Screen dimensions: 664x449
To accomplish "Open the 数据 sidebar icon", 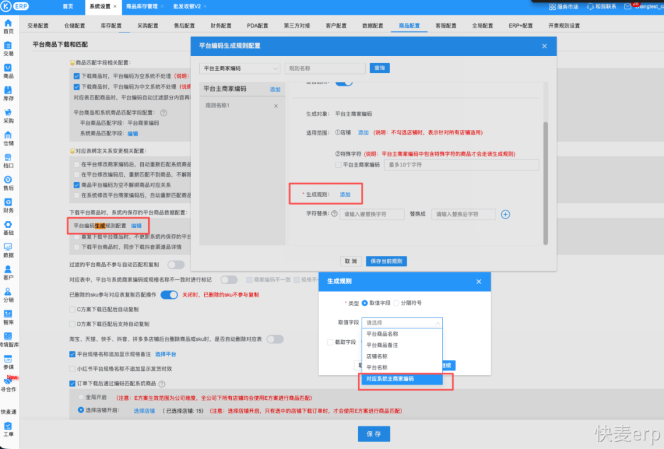I will tap(8, 247).
